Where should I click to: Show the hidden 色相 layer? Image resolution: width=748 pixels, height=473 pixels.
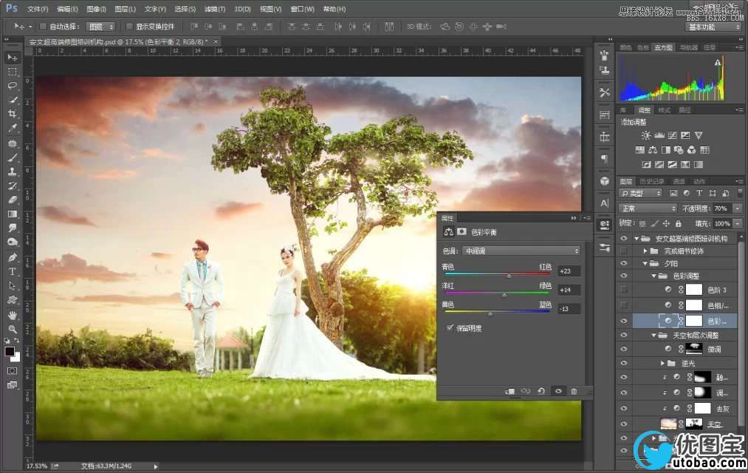[623, 305]
